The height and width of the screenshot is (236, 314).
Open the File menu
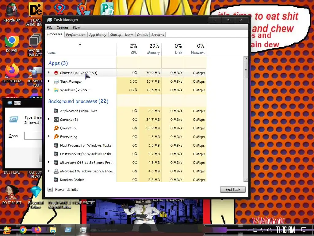click(50, 27)
